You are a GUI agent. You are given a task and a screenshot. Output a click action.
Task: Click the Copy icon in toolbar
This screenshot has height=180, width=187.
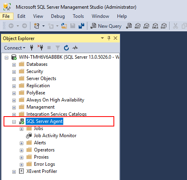point(184,26)
